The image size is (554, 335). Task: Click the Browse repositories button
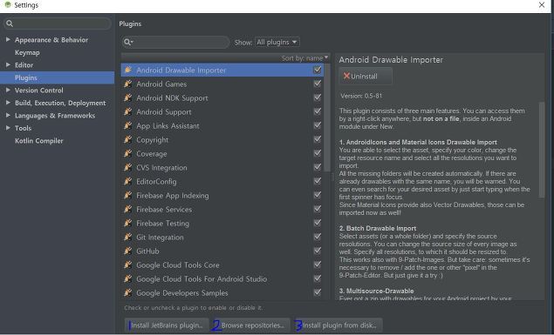click(x=252, y=325)
